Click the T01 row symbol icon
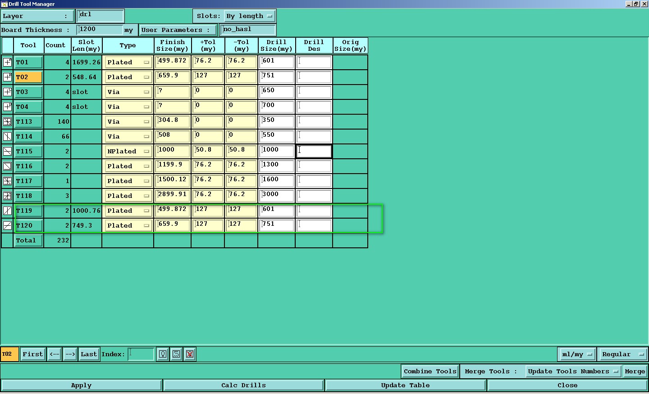Screen dimensions: 649x394 click(x=7, y=62)
